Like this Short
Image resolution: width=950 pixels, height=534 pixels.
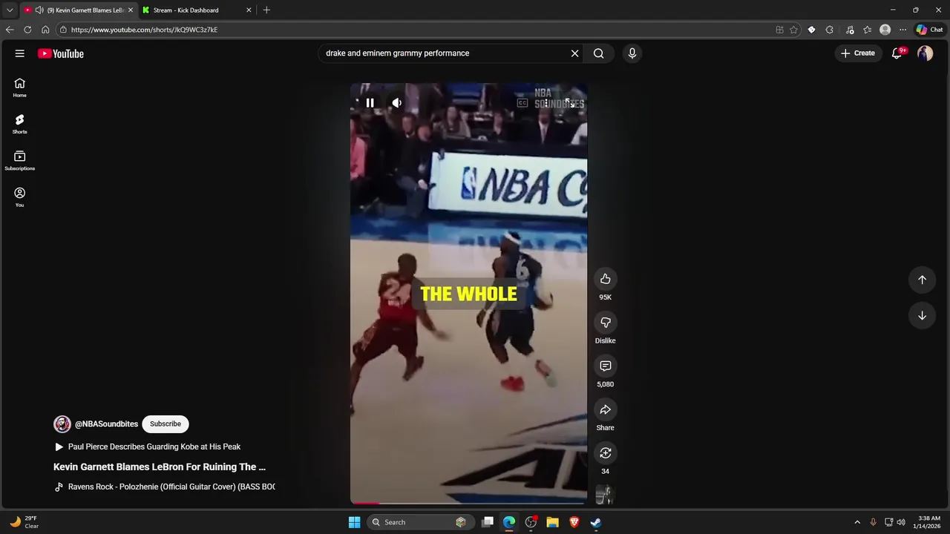(606, 279)
